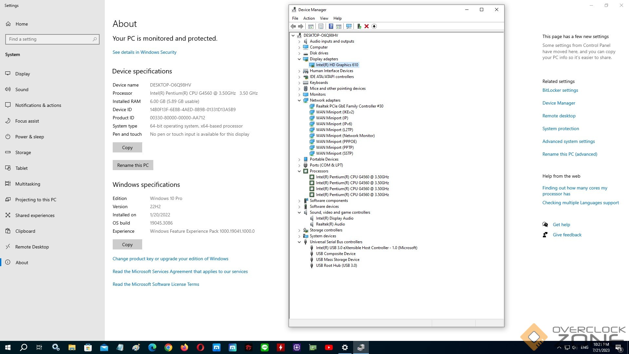629x354 pixels.
Task: Launch Firefox from the taskbar
Action: pos(184,347)
